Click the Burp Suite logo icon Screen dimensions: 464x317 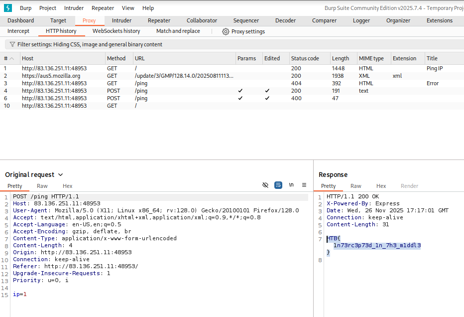click(x=8, y=8)
